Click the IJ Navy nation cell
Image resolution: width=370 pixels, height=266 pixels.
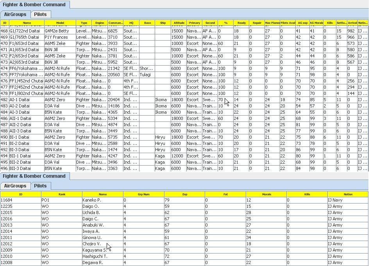(x=348, y=200)
